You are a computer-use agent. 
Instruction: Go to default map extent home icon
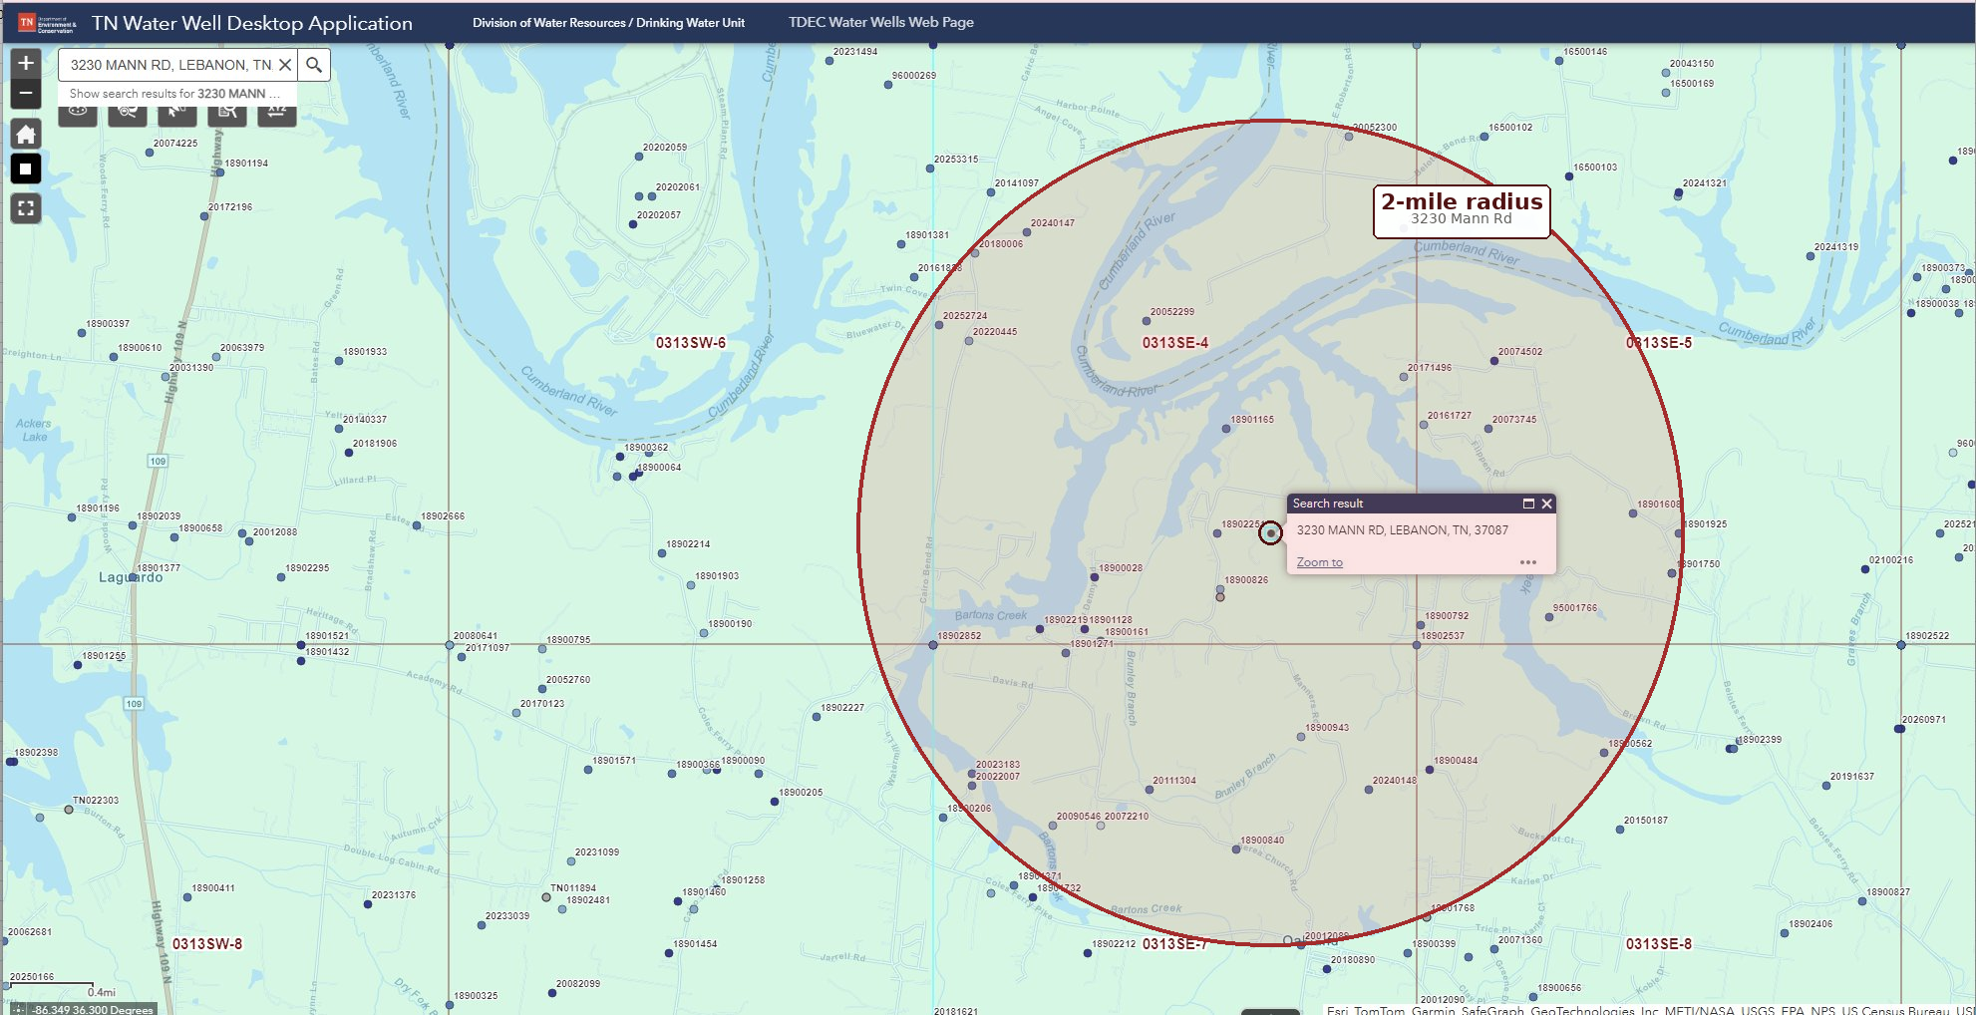pyautogui.click(x=26, y=134)
